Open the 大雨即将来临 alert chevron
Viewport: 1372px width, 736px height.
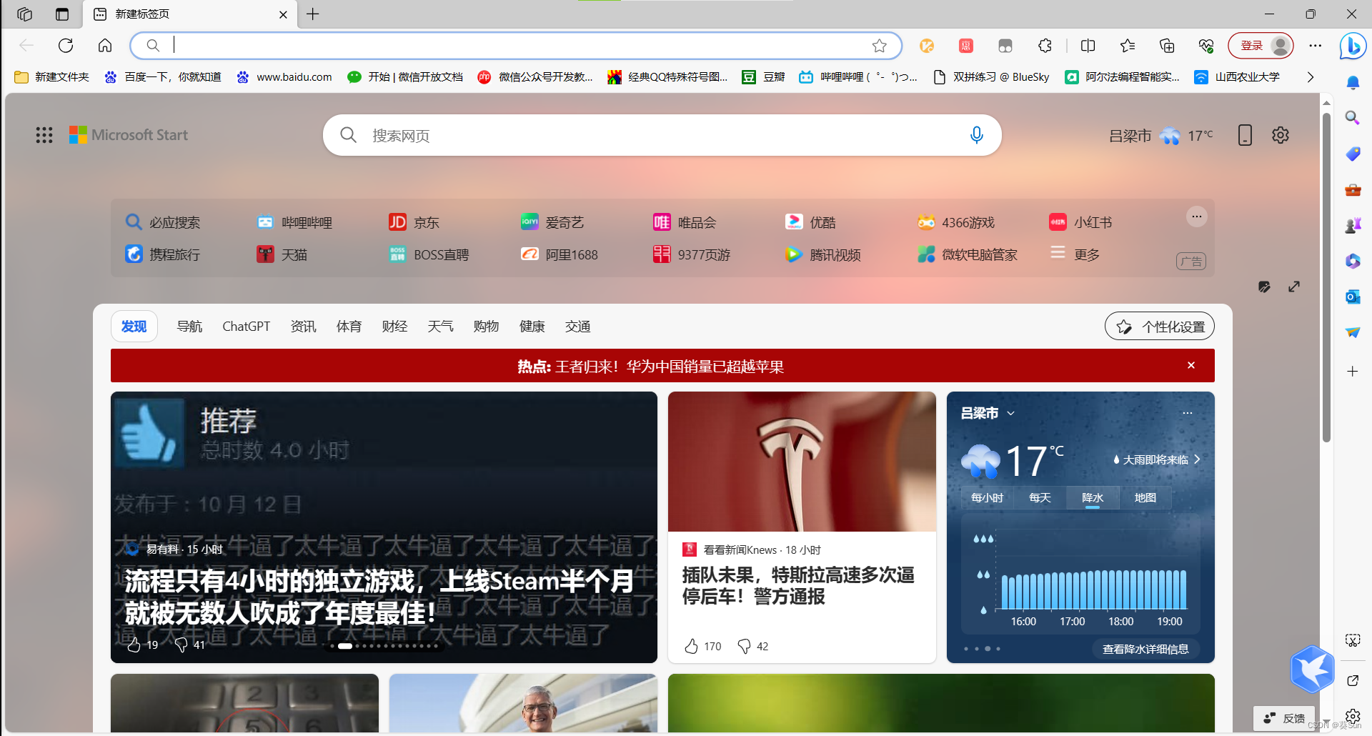(1197, 459)
